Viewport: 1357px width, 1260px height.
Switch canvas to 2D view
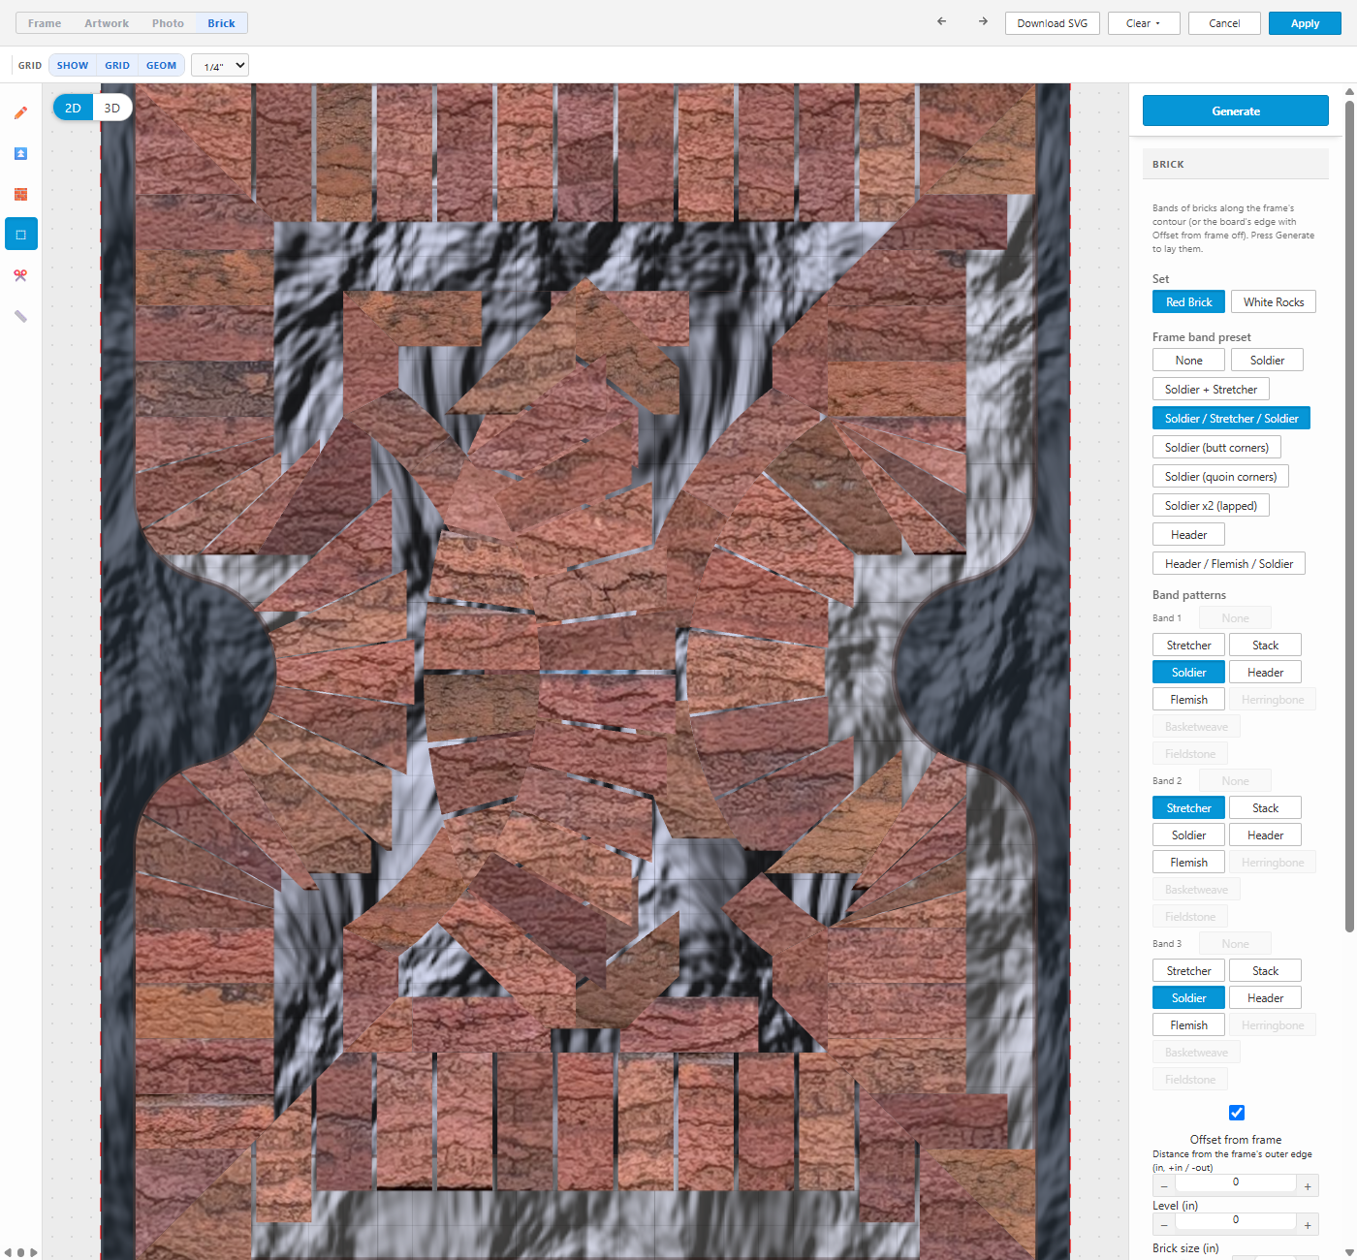[73, 108]
